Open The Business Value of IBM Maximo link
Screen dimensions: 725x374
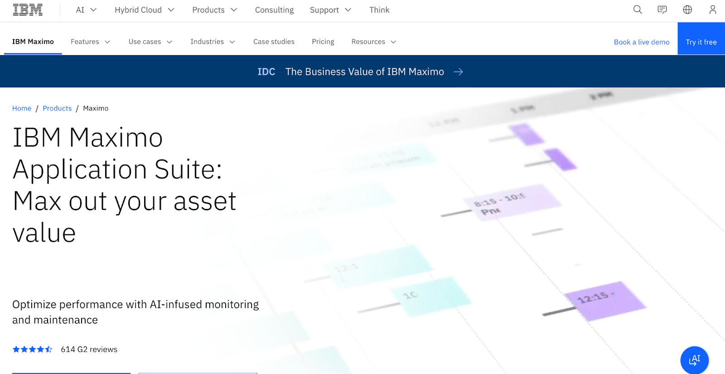point(365,71)
